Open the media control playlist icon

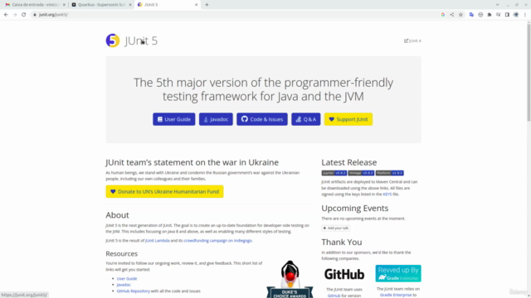coord(498,15)
